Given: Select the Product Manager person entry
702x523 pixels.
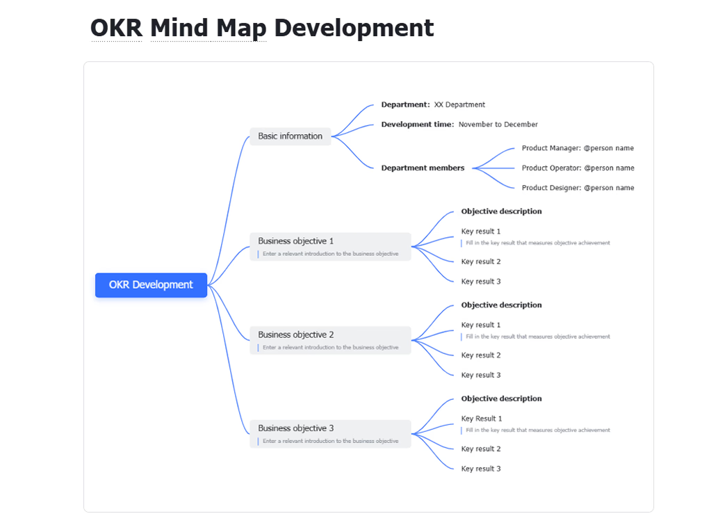Looking at the screenshot, I should point(578,148).
